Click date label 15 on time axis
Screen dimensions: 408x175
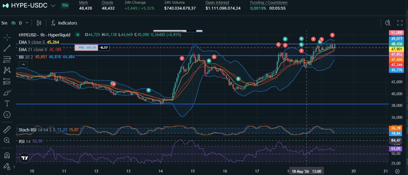tap(193, 171)
